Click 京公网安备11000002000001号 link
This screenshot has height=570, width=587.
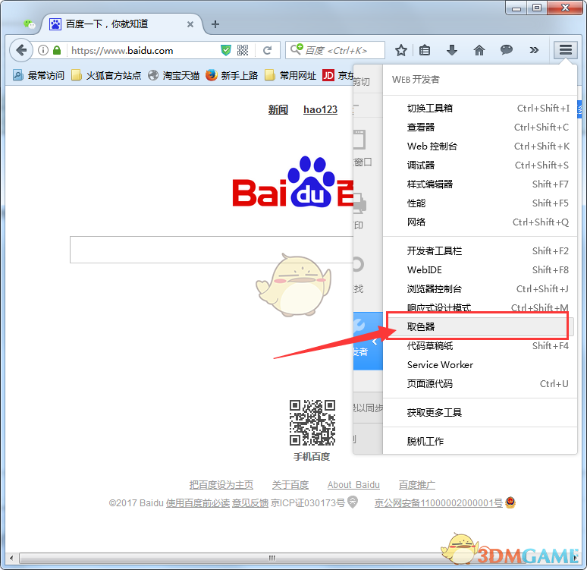pos(438,503)
